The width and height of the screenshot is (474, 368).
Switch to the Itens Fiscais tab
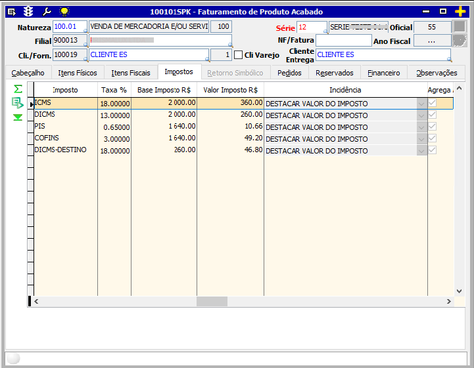[x=131, y=73]
